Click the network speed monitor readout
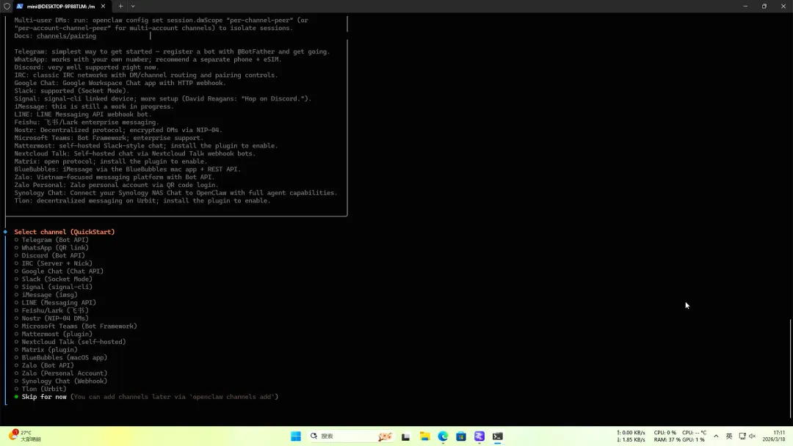 [631, 436]
